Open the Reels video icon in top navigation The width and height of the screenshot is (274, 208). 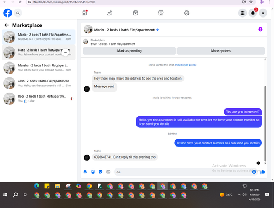135,13
